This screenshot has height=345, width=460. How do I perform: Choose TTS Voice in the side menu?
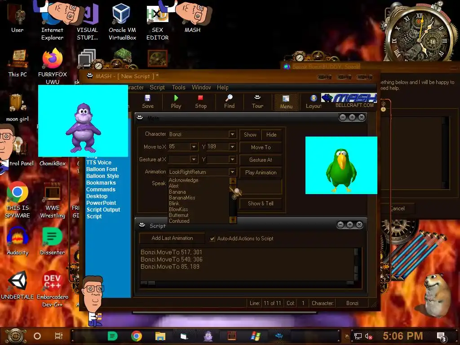[x=98, y=163]
